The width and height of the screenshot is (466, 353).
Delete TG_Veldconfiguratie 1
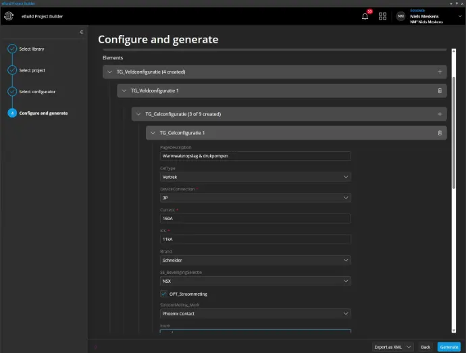[440, 90]
